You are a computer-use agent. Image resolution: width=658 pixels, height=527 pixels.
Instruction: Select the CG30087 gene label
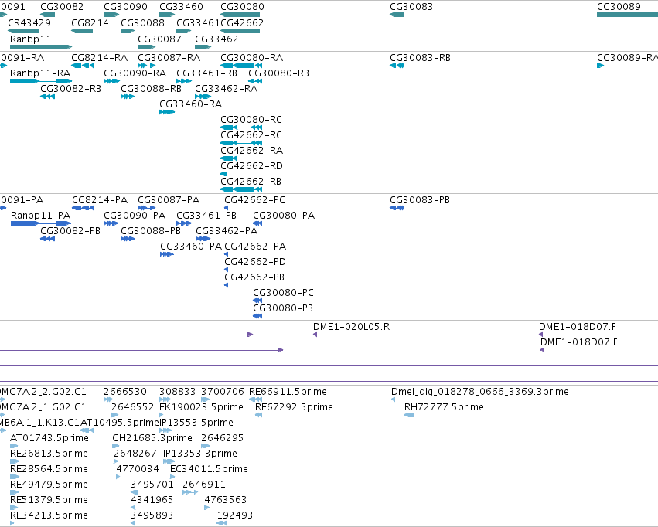point(159,39)
